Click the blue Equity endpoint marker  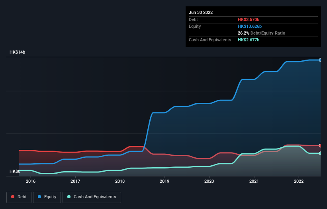320,60
